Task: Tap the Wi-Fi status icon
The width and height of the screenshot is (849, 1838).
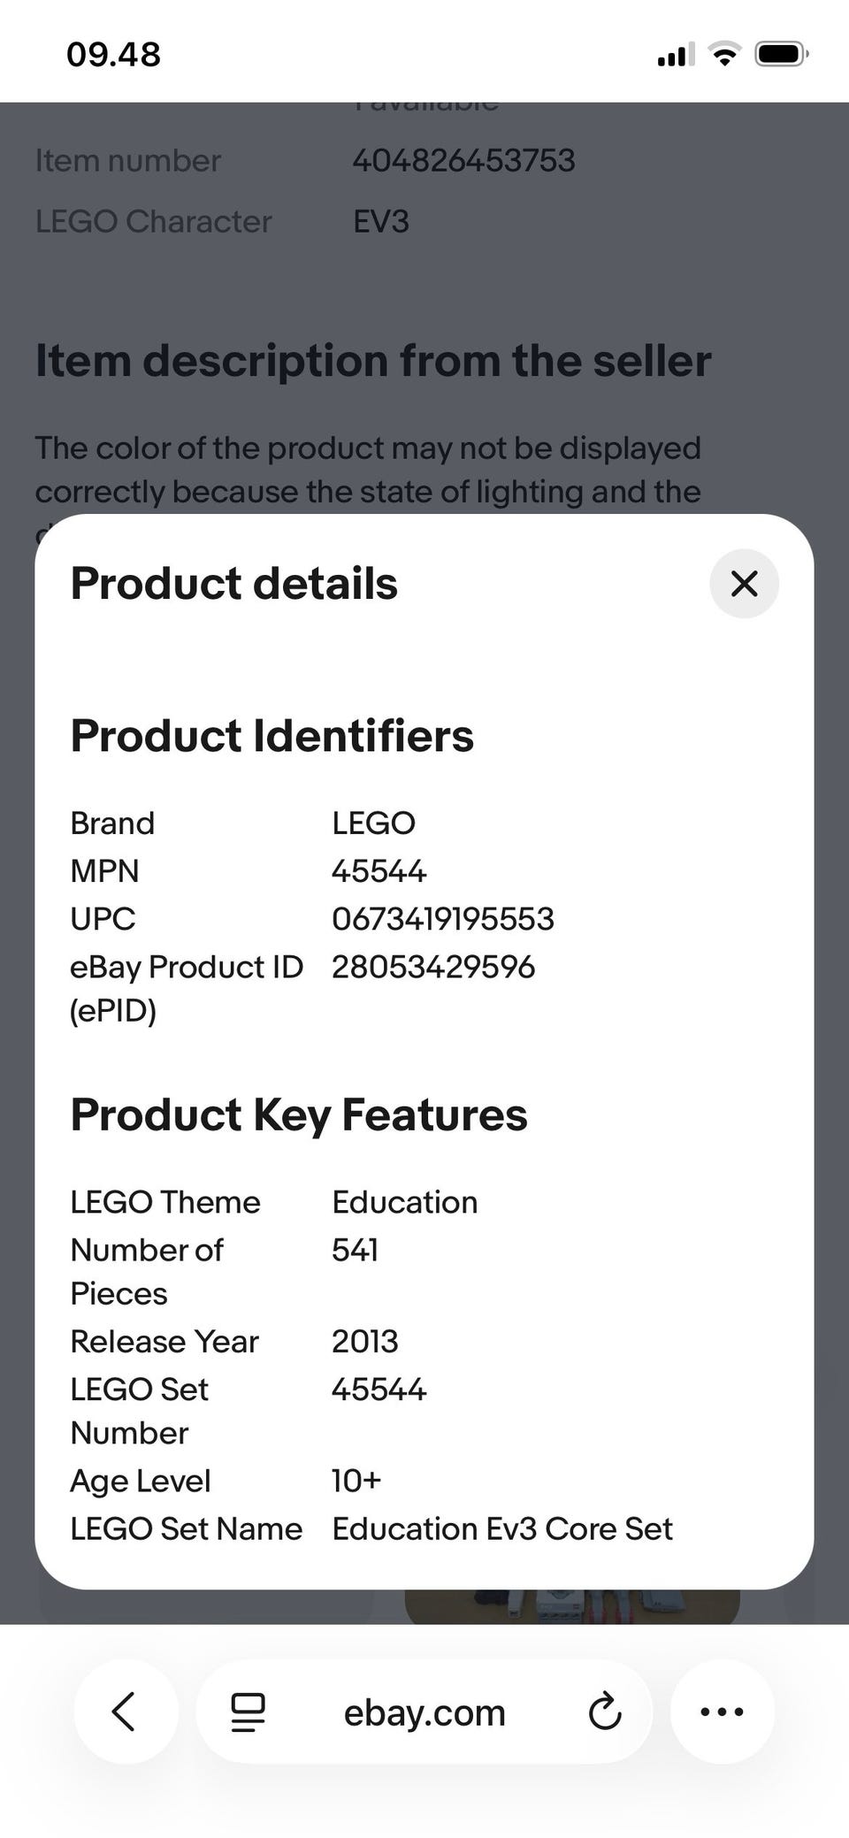Action: pos(725,55)
